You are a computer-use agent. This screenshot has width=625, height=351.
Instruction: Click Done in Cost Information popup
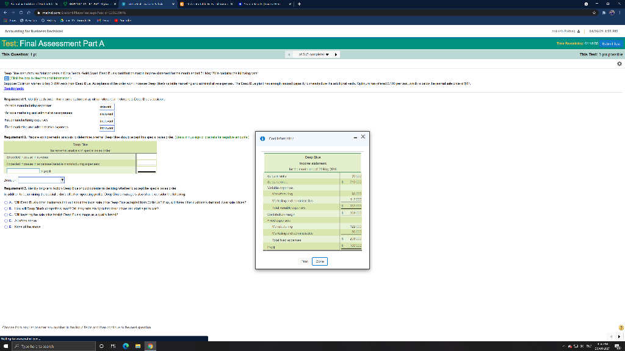[320, 261]
